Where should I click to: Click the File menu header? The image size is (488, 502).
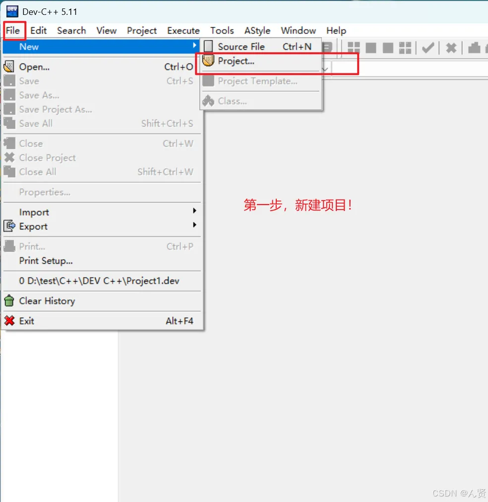[x=13, y=30]
